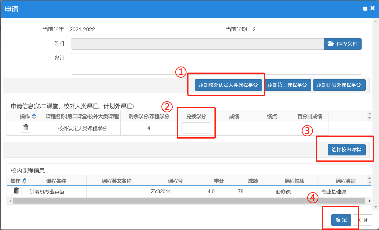Click the sort arrows beside 操作 in 申请信息 table
Screen dimensions: 379x230
(x=34, y=116)
